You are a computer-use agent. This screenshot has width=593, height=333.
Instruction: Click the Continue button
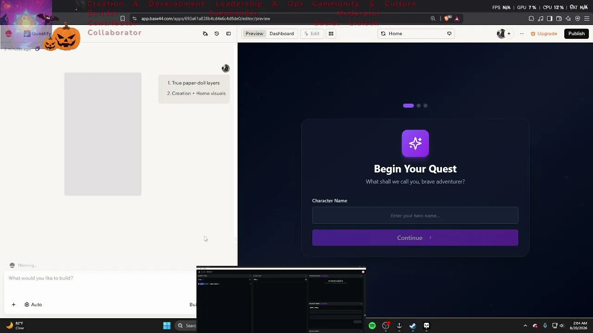pos(415,238)
